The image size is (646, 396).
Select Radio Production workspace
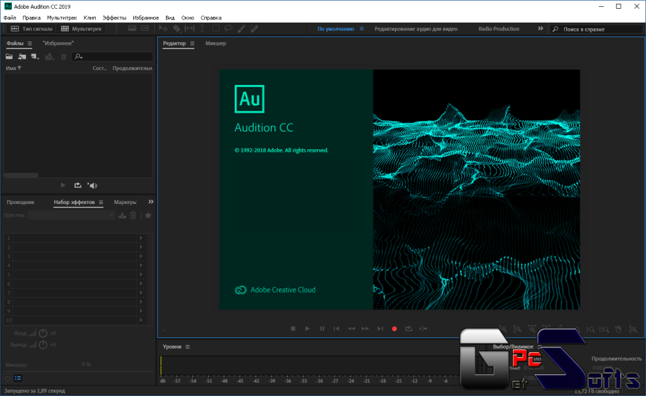[498, 29]
